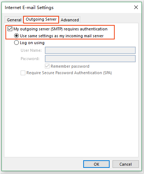Choose the 'Log on using' radio button

pyautogui.click(x=16, y=43)
